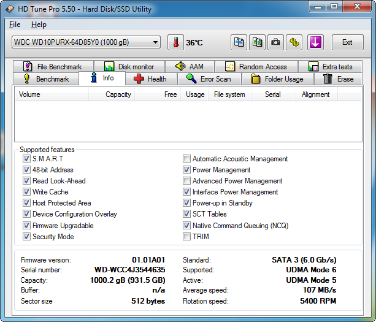Click the File system column header

(229, 94)
